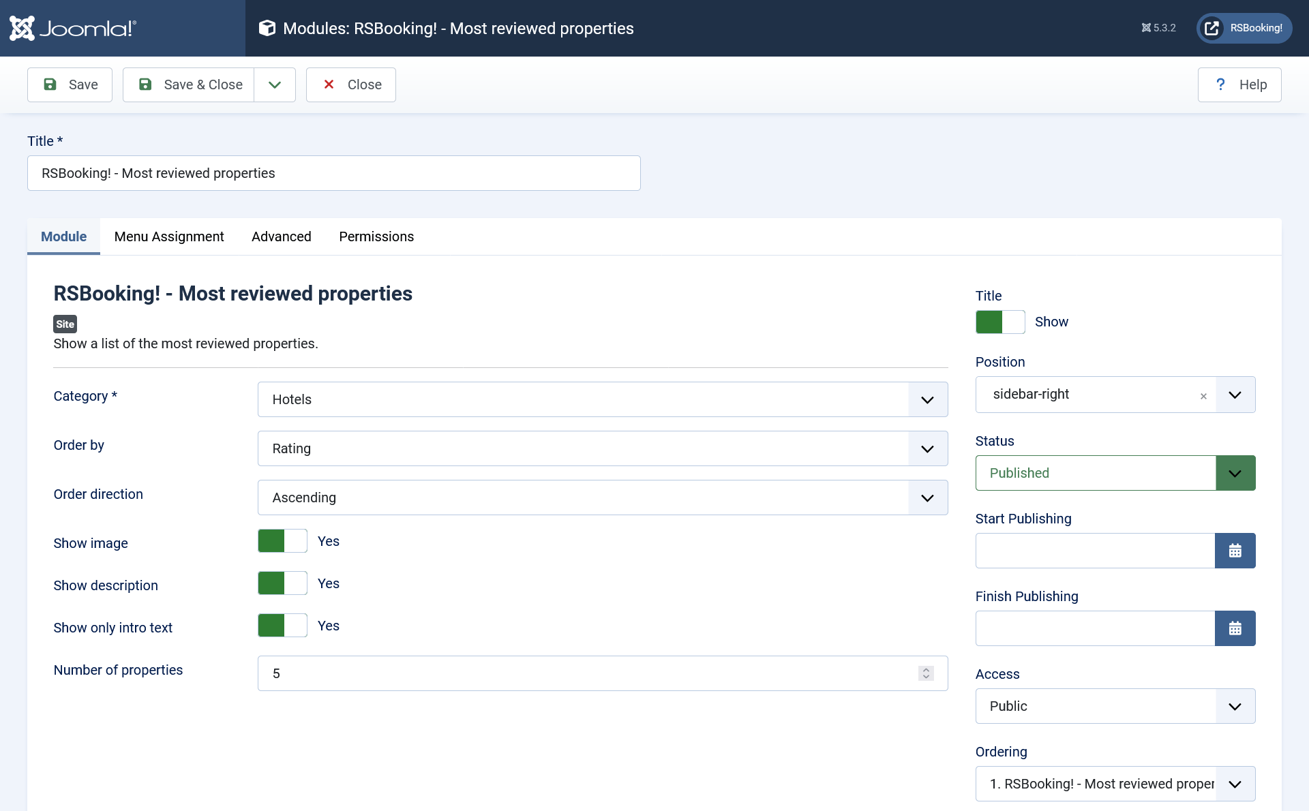Screen dimensions: 1309x811
Task: Click the external link icon beside RSBooking!
Action: tap(1212, 28)
